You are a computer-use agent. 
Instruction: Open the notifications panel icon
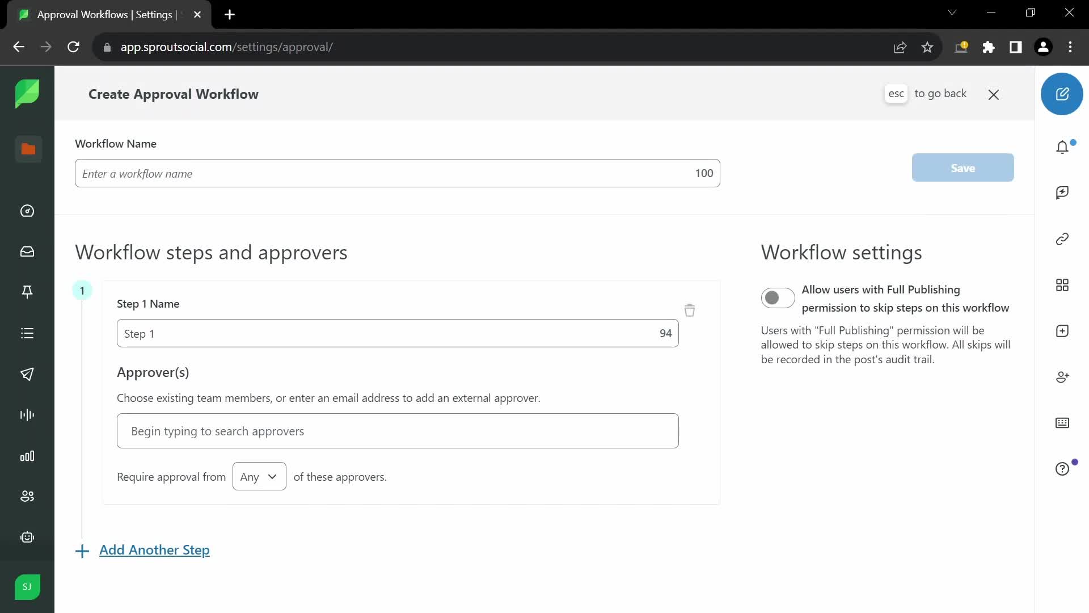point(1062,146)
